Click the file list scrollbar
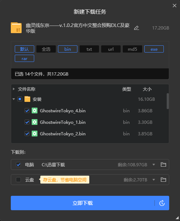The width and height of the screenshot is (180, 221). 168,101
